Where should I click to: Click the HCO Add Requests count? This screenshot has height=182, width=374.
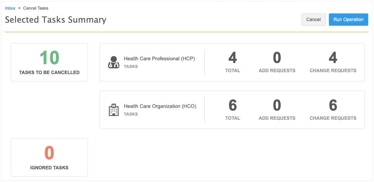pyautogui.click(x=277, y=105)
